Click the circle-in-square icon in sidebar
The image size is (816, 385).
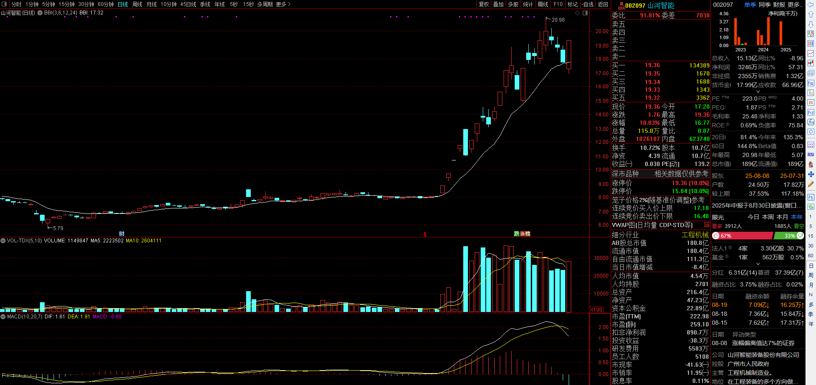point(810,132)
